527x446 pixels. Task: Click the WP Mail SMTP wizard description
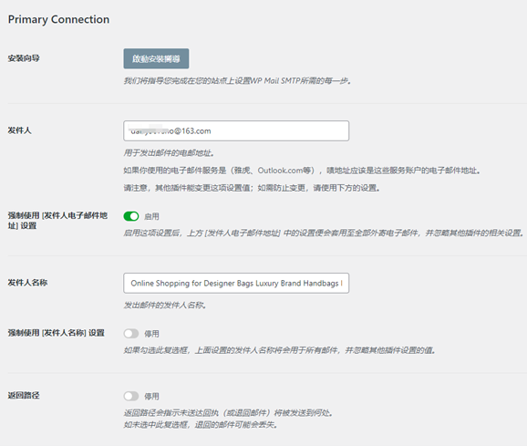237,81
